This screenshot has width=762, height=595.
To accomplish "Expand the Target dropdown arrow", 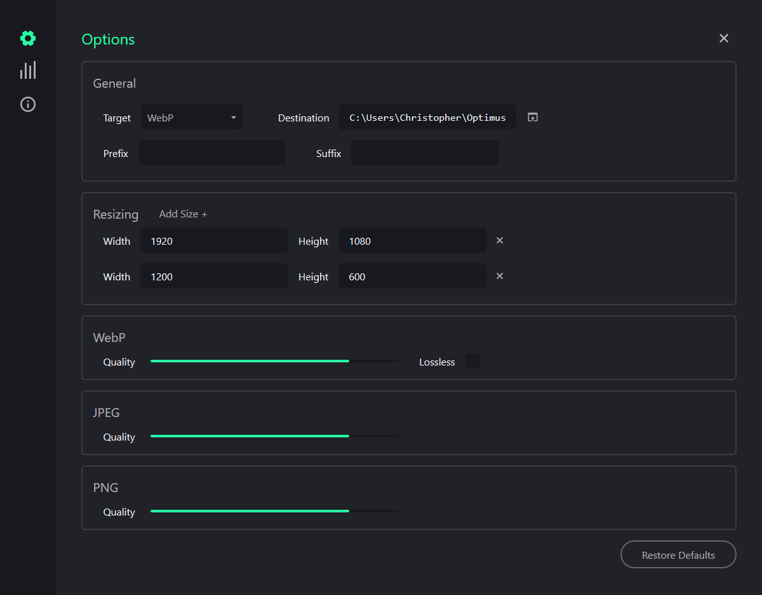I will click(233, 117).
